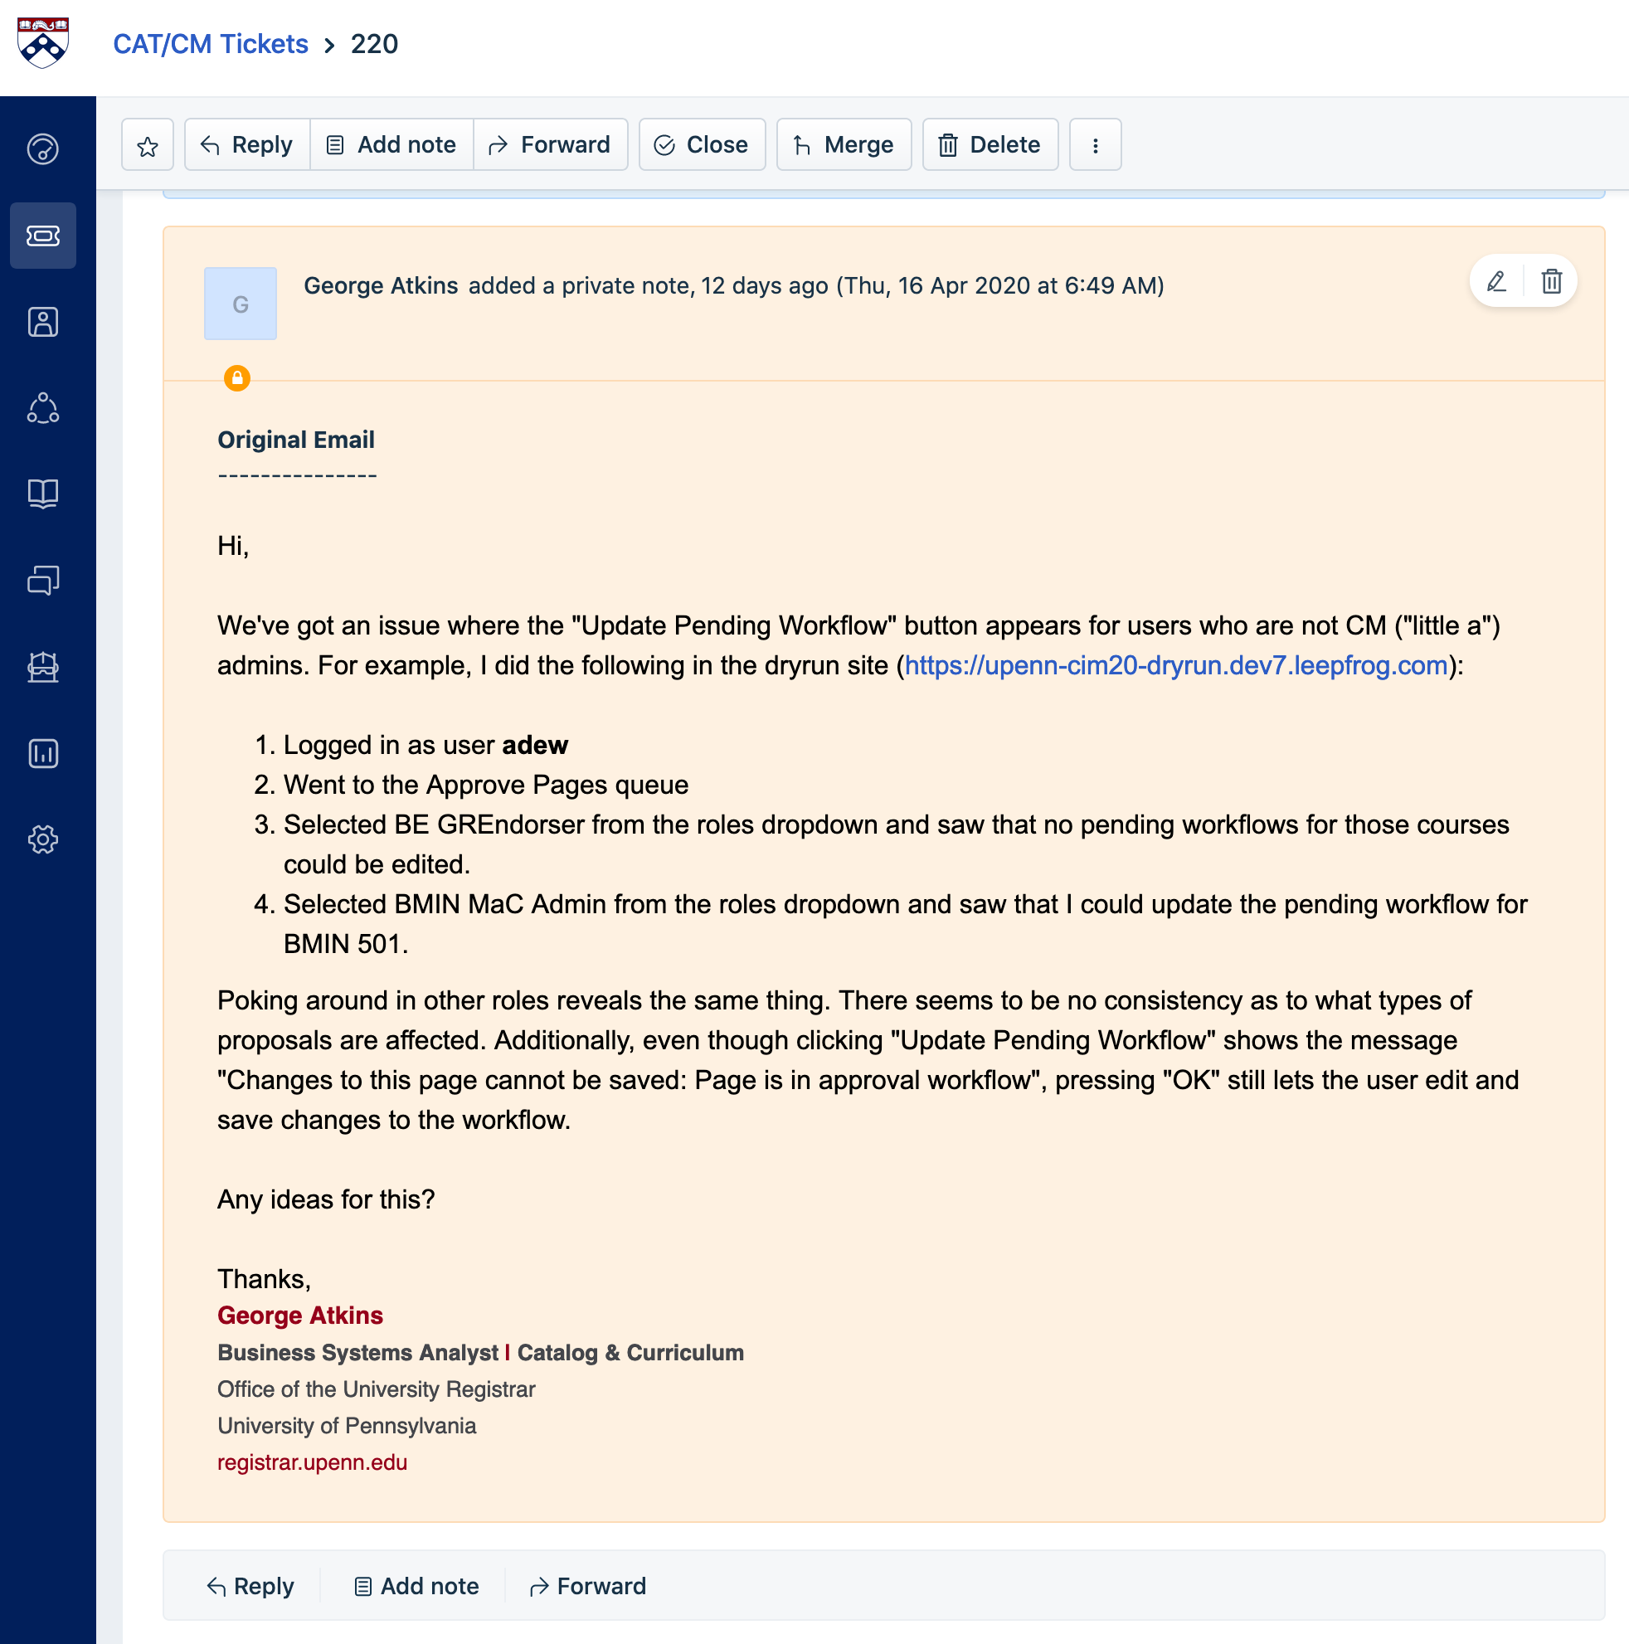
Task: Click George Atkins's avatar thumbnail
Action: point(240,304)
